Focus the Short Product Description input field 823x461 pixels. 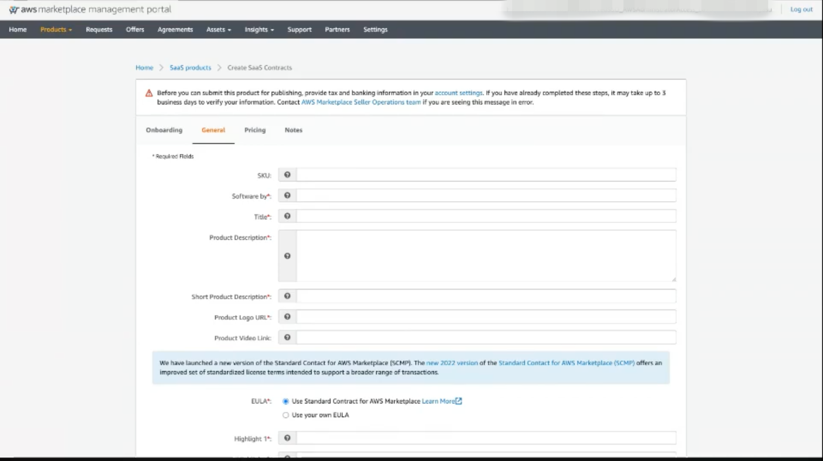point(486,296)
